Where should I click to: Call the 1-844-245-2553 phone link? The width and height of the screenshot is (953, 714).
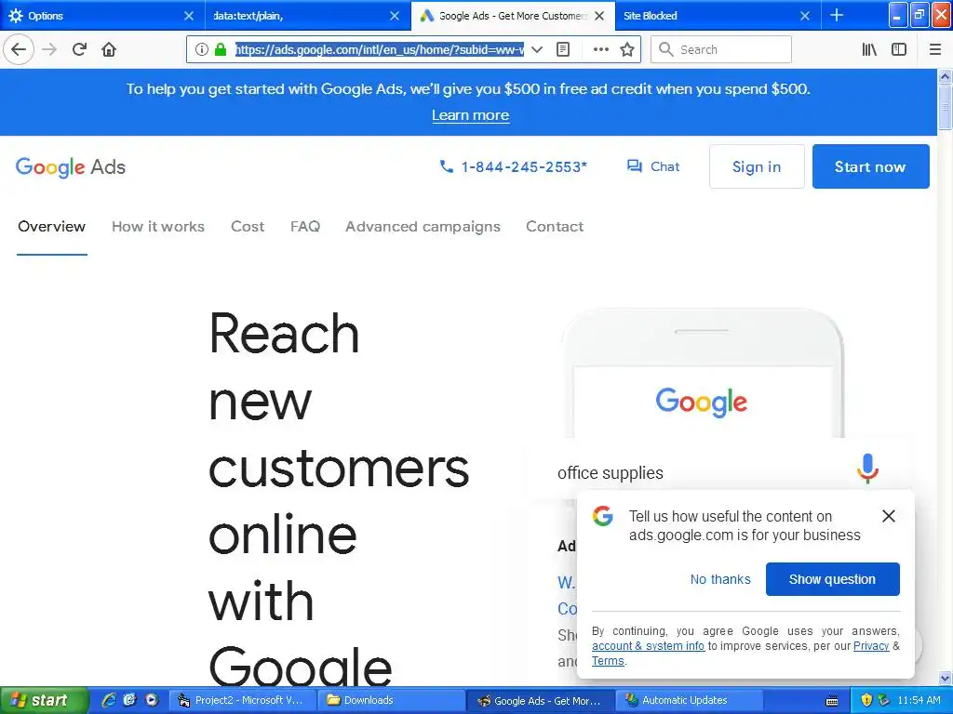tap(513, 166)
